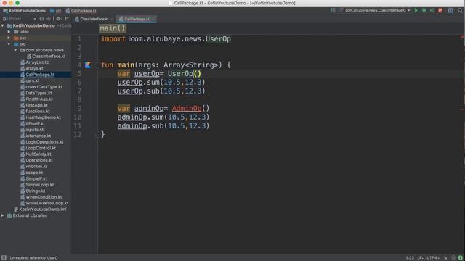Click the main() breadcrumb above the editor
This screenshot has height=261, width=465.
[113, 28]
